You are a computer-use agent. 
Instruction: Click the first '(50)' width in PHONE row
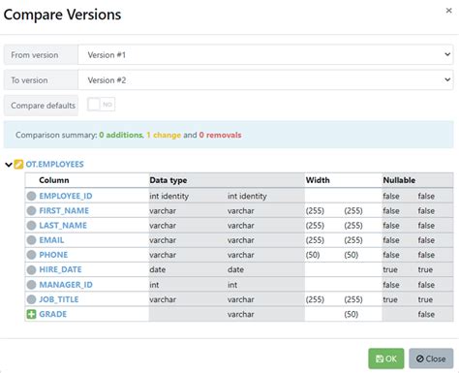coord(313,255)
